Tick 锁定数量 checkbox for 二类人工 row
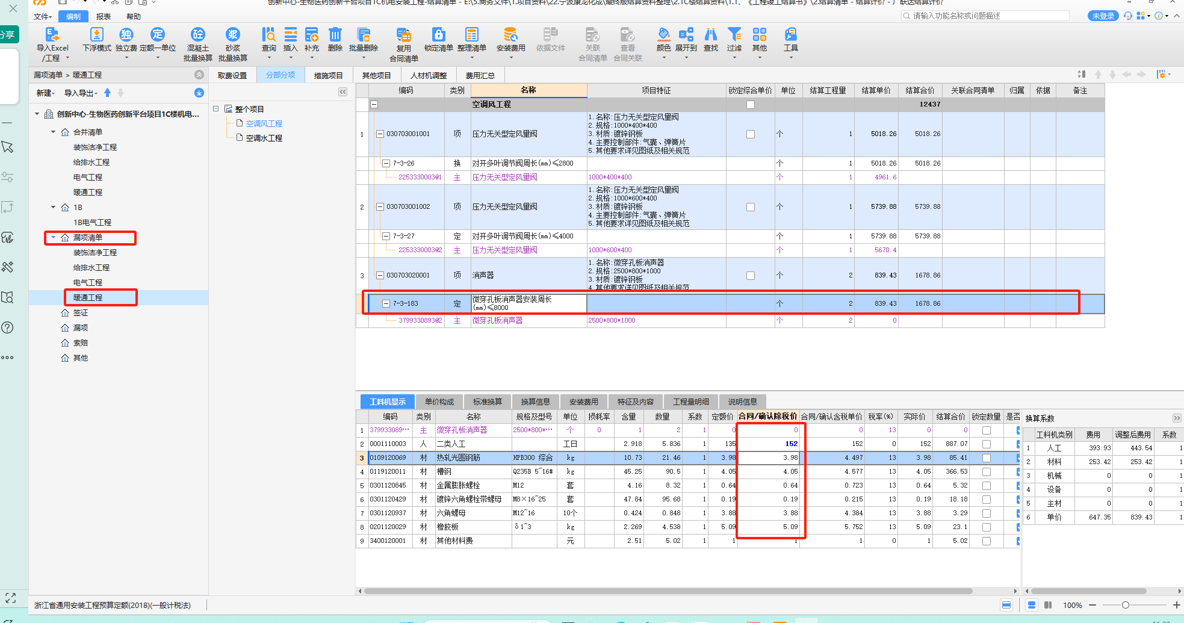 [987, 444]
